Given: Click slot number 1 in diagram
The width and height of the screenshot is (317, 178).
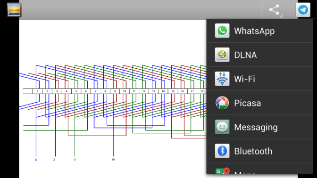Looking at the screenshot, I should click(x=38, y=91).
